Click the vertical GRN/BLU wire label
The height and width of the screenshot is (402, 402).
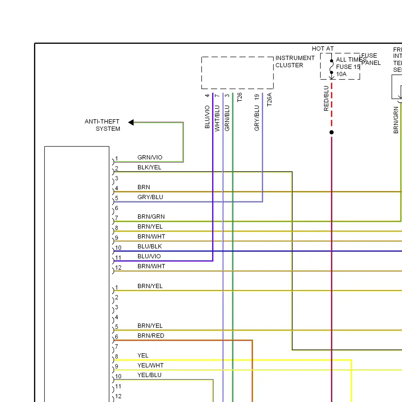point(227,118)
